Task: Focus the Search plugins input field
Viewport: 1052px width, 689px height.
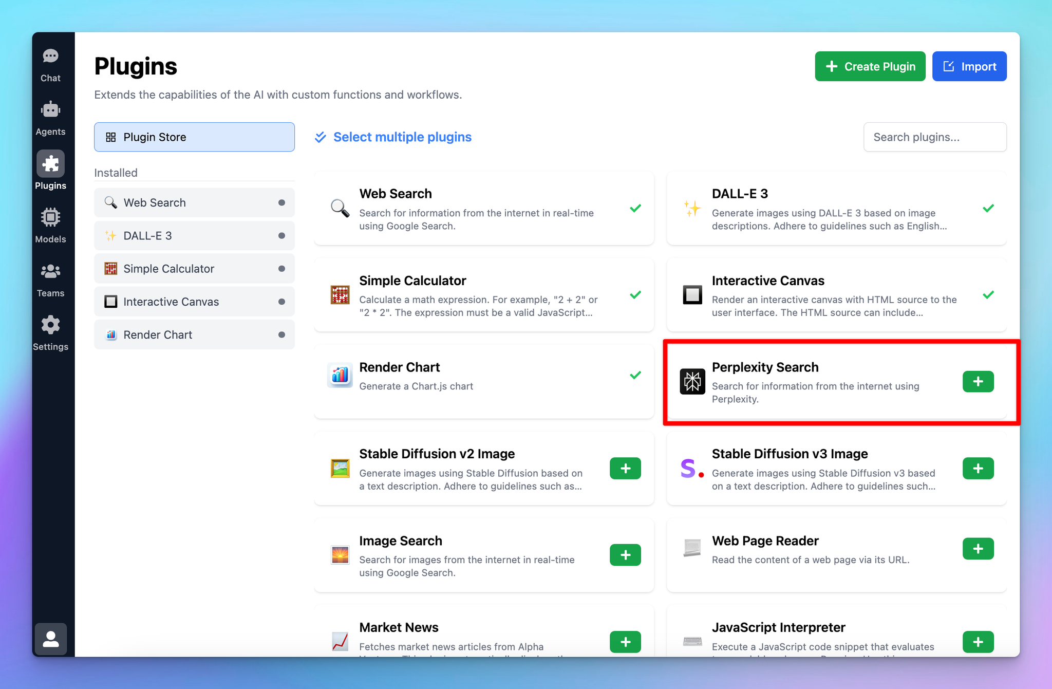Action: click(935, 137)
